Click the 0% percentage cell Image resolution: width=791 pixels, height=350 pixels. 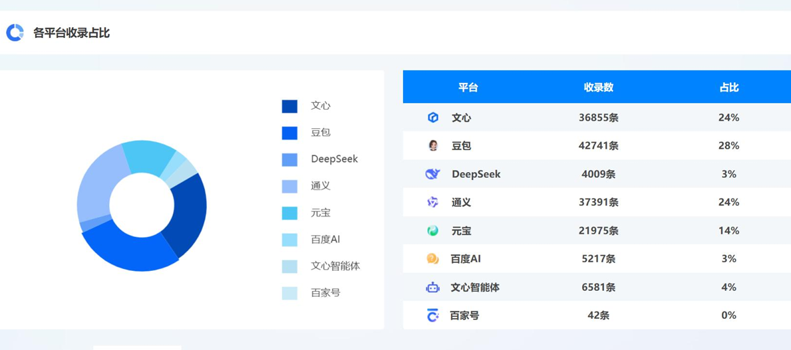(729, 315)
